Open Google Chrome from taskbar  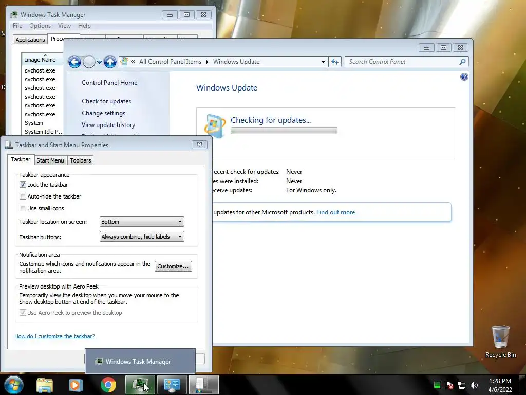[x=108, y=385]
